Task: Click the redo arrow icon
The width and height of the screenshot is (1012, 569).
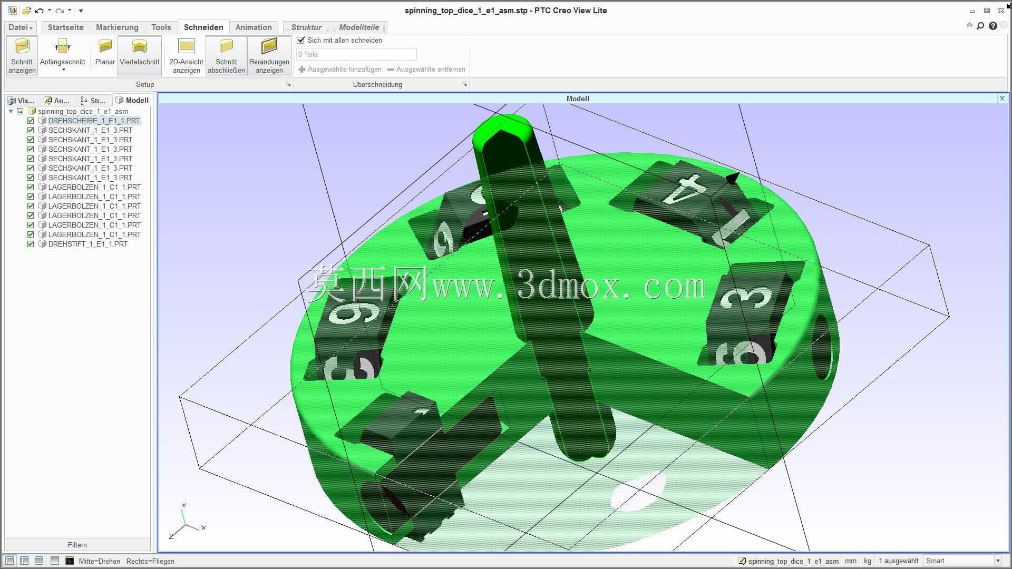Action: pyautogui.click(x=60, y=11)
